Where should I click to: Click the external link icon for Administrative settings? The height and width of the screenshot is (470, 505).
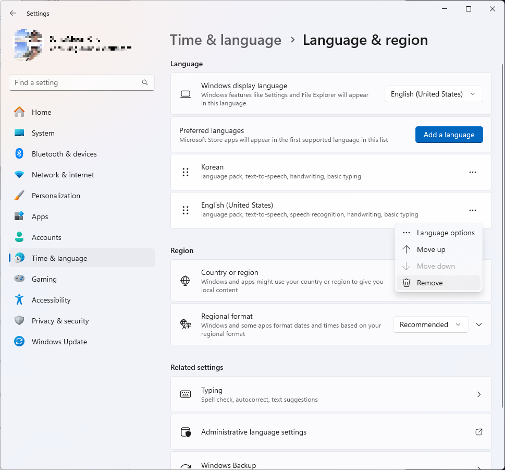479,432
